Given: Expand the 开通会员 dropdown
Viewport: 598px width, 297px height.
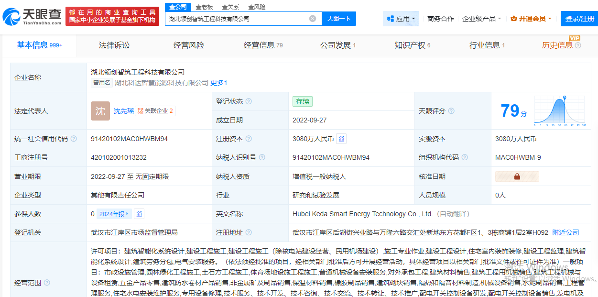Looking at the screenshot, I should [531, 19].
